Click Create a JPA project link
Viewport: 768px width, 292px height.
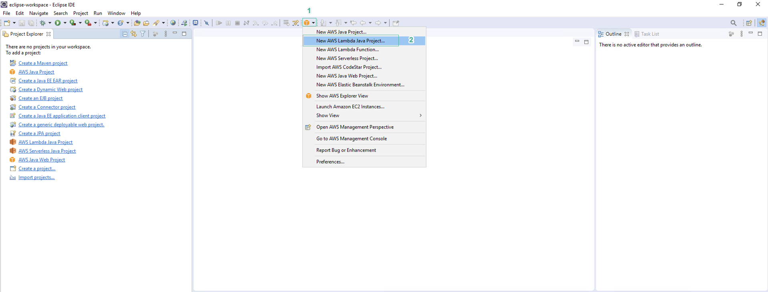[x=39, y=133]
